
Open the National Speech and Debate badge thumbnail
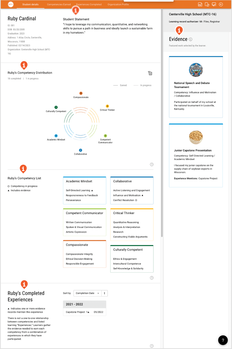pyautogui.click(x=196, y=70)
